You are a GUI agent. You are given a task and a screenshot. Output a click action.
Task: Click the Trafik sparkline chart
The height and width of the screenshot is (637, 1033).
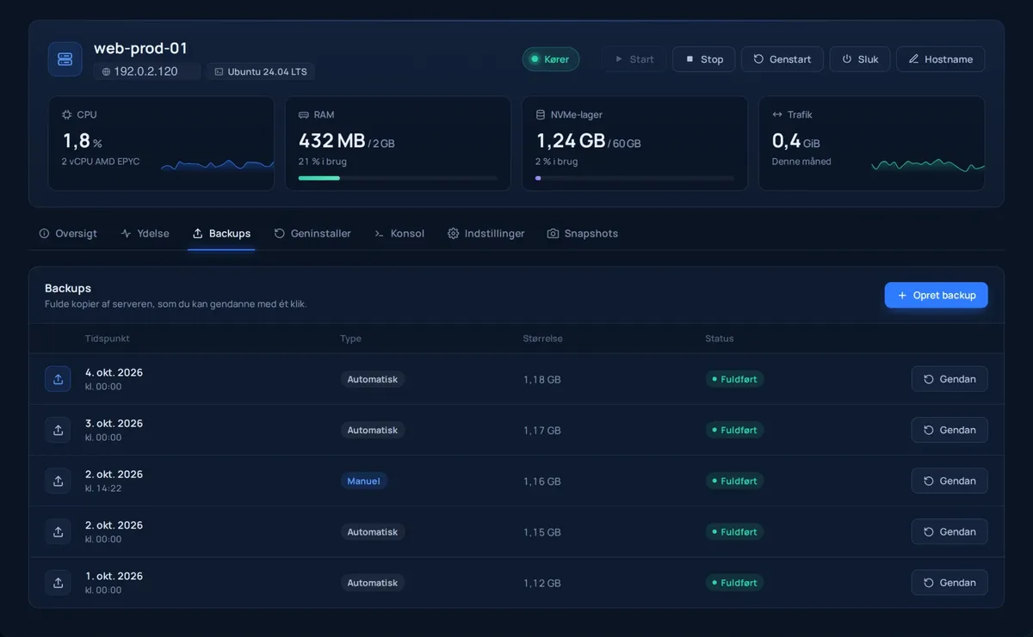[928, 164]
